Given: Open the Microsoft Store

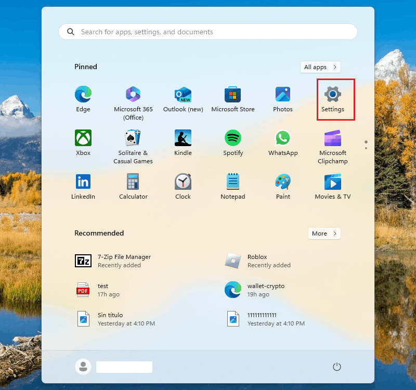Looking at the screenshot, I should click(x=232, y=99).
